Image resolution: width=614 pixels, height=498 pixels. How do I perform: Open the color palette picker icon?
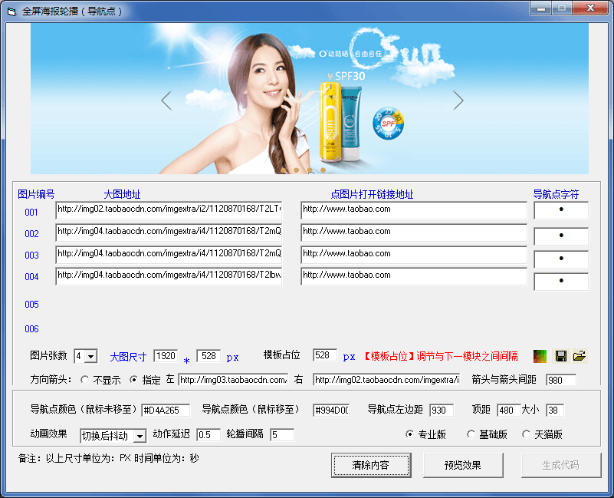click(540, 356)
